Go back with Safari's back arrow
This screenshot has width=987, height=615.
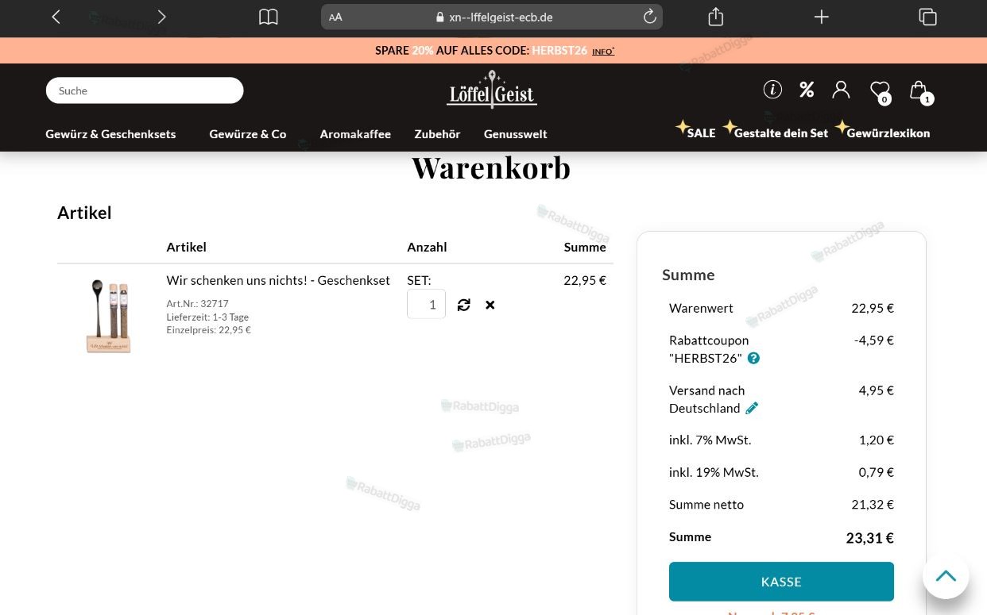coord(56,17)
